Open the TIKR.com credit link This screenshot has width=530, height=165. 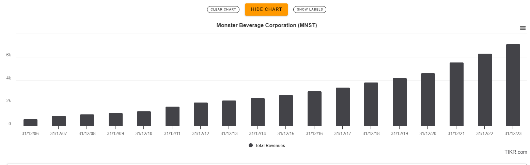pyautogui.click(x=516, y=152)
